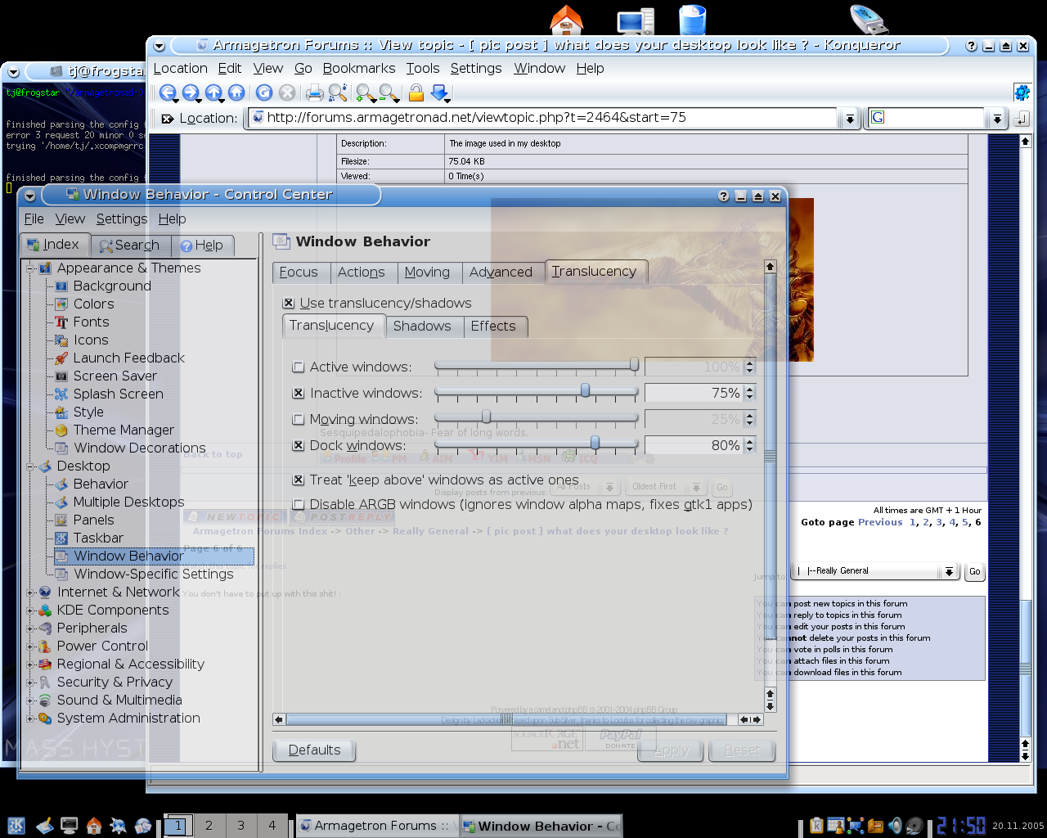Open Klipper clipboard tray icon
Screen dimensions: 1047x838
(x=816, y=826)
